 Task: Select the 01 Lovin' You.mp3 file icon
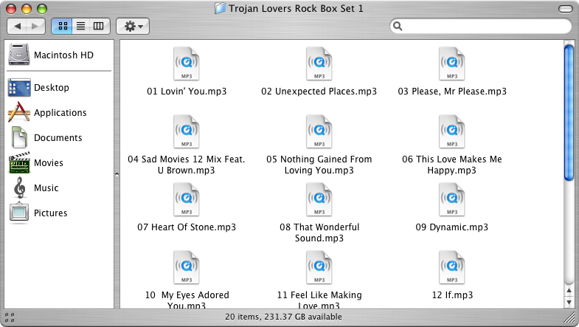pos(187,63)
